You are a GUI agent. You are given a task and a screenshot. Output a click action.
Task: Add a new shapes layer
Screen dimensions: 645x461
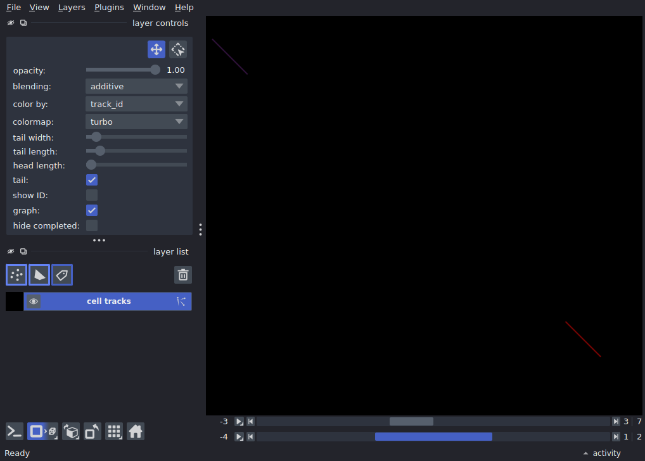point(39,275)
